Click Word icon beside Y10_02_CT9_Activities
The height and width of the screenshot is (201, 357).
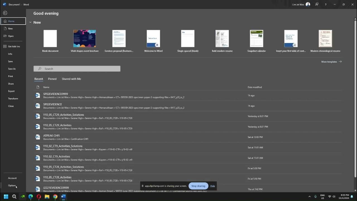[x=38, y=158]
